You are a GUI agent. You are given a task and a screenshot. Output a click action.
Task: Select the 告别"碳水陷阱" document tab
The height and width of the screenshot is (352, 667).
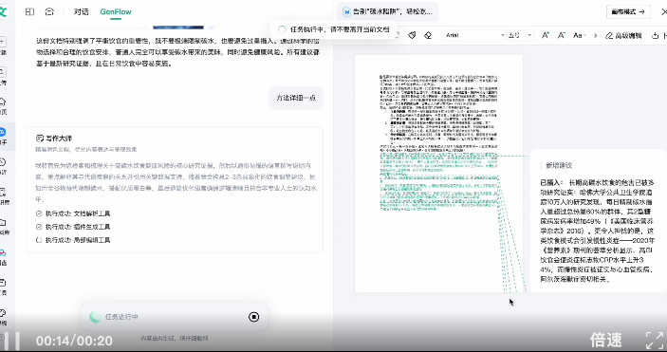(387, 12)
